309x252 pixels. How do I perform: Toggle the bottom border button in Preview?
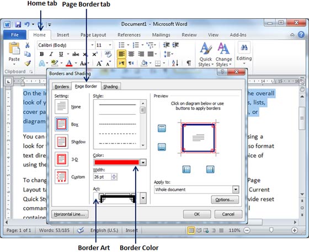[x=162, y=147]
